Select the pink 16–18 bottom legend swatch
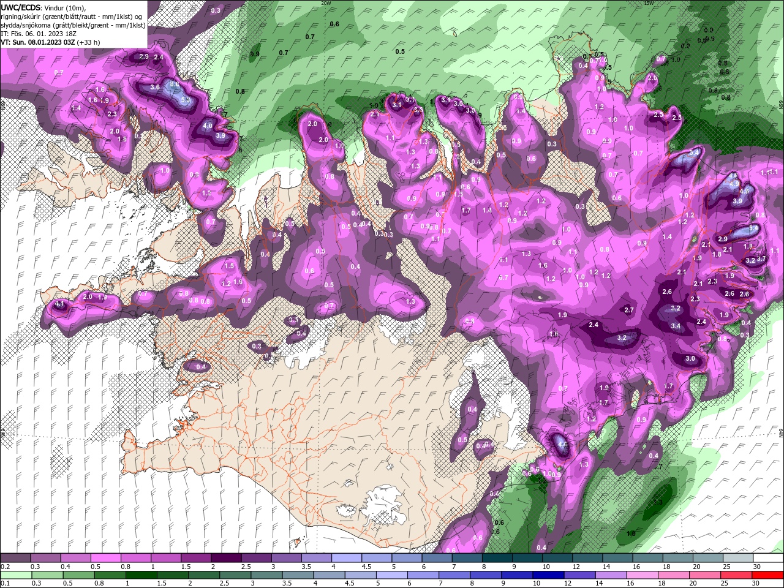Screen dimensions: 784x588 click(x=643, y=575)
